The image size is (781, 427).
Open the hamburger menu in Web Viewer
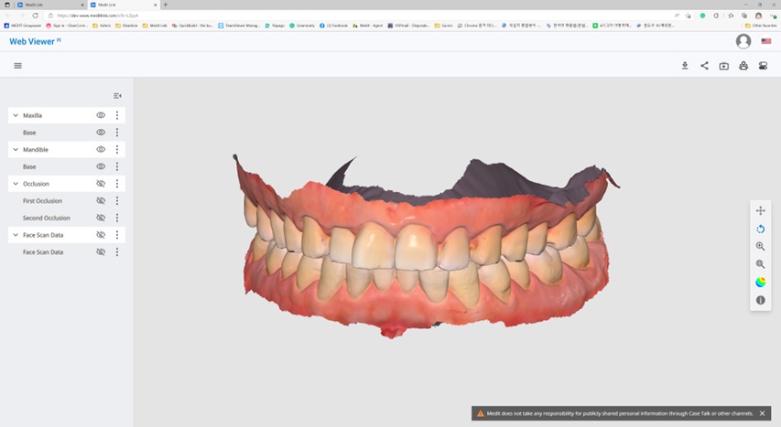18,66
